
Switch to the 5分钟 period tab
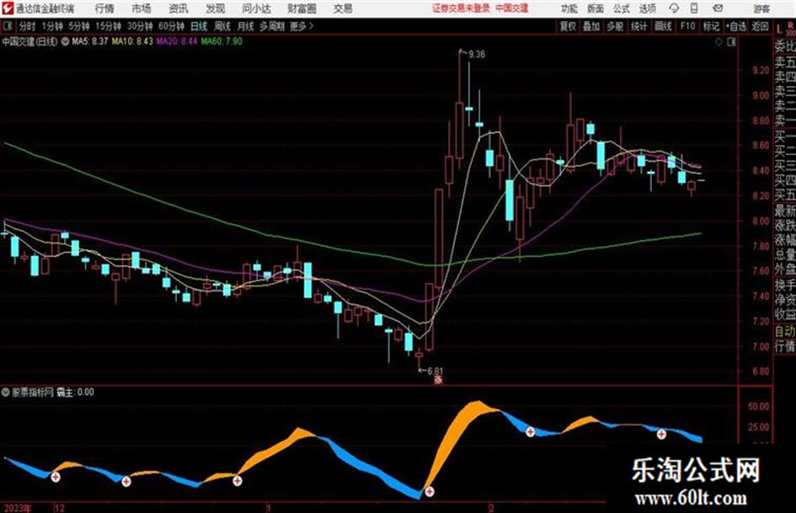(79, 26)
